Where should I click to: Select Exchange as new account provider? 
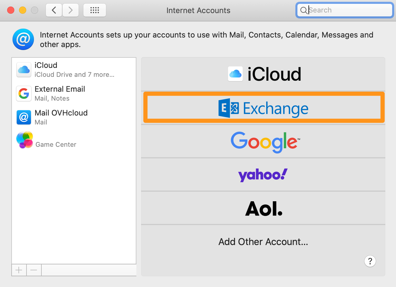(264, 108)
